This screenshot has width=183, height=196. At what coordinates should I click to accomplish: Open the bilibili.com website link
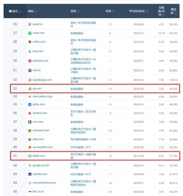(x=39, y=156)
